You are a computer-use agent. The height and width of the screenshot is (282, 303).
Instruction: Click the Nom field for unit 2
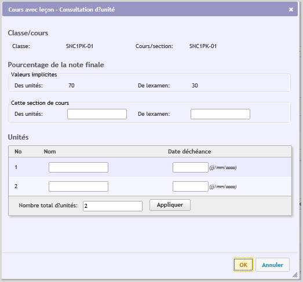point(78,186)
